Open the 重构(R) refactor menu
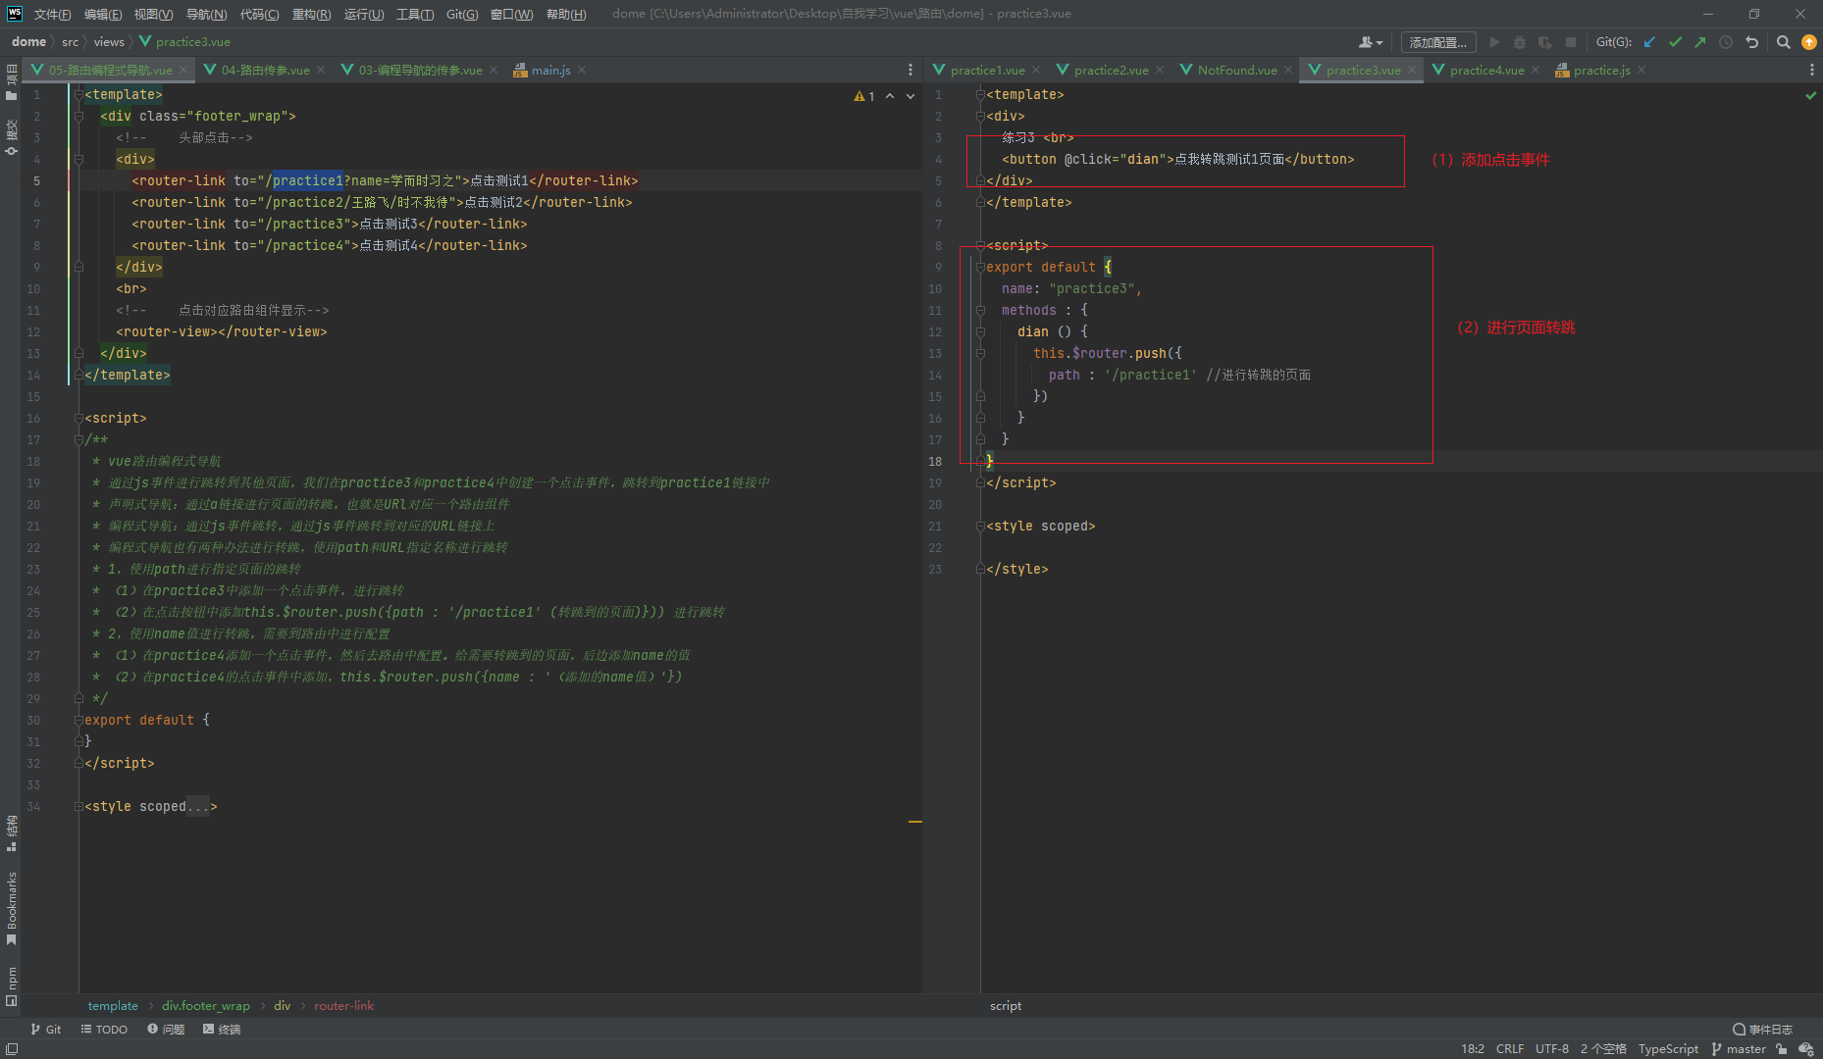Screen dimensions: 1823x1059 click(x=311, y=14)
